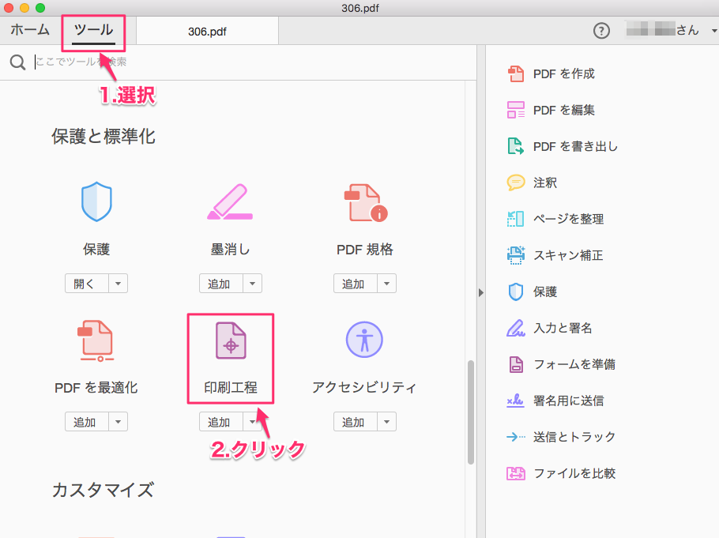Select the アクセシビリティ accessibility icon
The width and height of the screenshot is (719, 538).
coord(364,340)
